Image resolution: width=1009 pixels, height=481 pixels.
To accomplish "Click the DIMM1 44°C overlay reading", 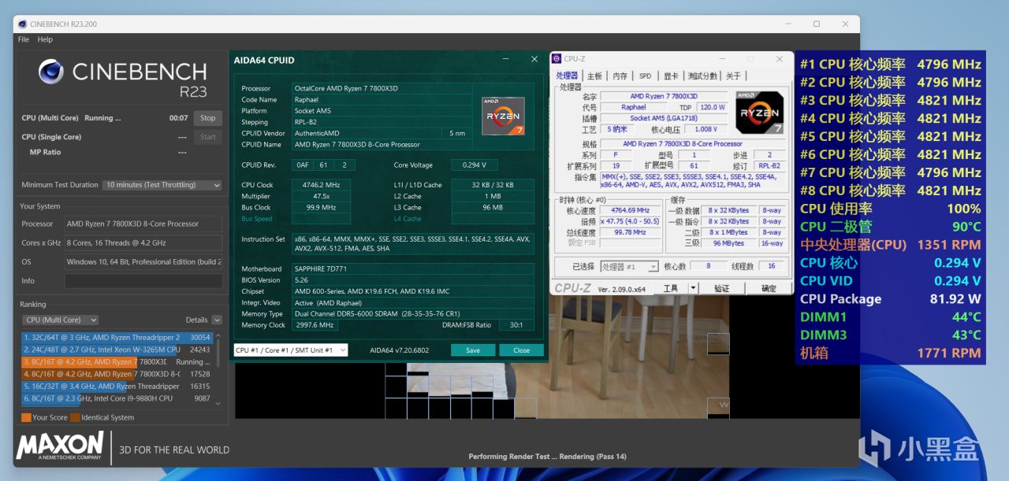I will (891, 317).
